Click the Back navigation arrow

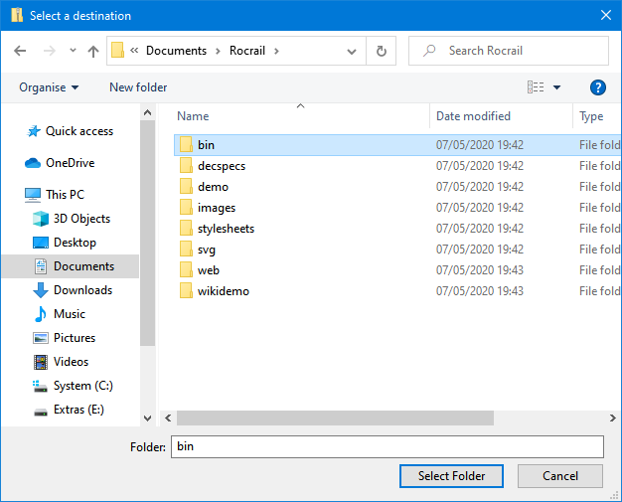pos(20,51)
